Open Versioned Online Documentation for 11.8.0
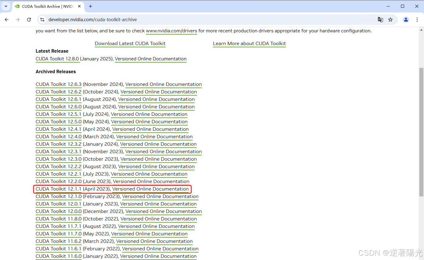 click(159, 219)
